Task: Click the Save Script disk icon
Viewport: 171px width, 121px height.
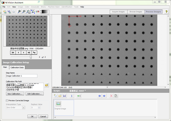Action: 65,96
